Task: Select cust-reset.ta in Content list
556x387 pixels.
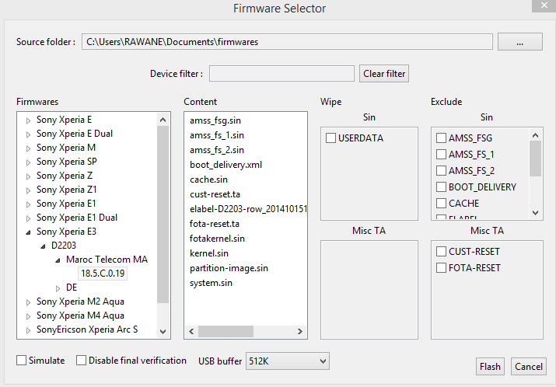Action: [215, 194]
